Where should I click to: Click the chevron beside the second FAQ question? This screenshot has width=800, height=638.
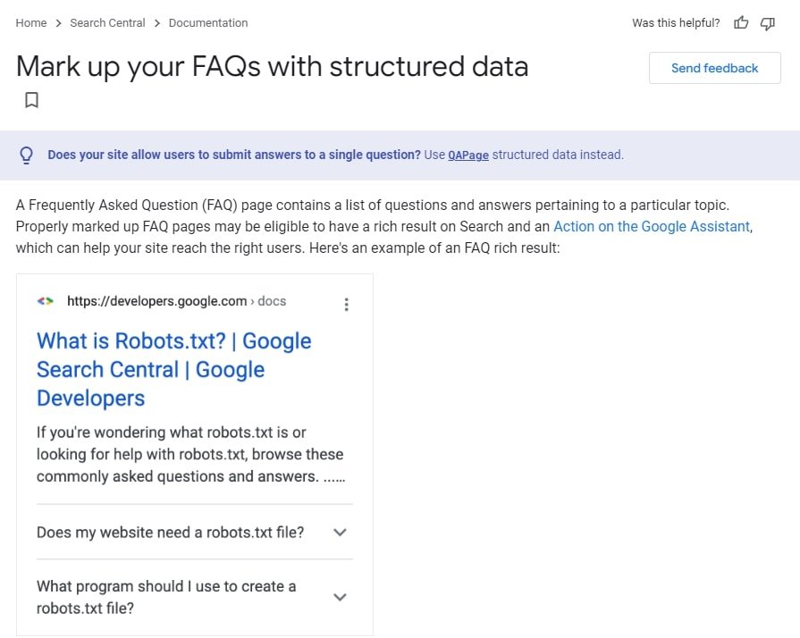(340, 596)
